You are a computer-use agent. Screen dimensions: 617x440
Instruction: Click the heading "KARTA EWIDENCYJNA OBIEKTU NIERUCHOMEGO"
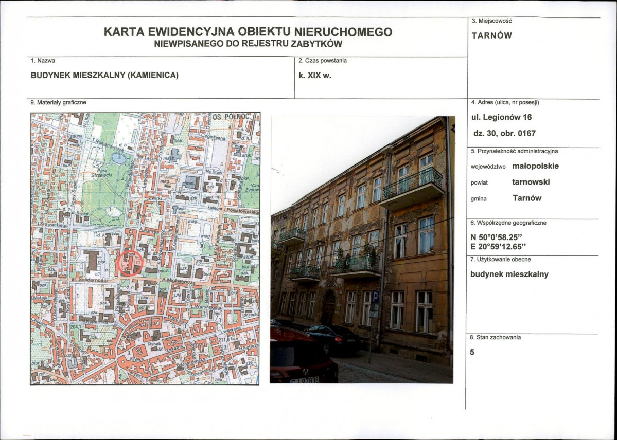click(x=248, y=32)
